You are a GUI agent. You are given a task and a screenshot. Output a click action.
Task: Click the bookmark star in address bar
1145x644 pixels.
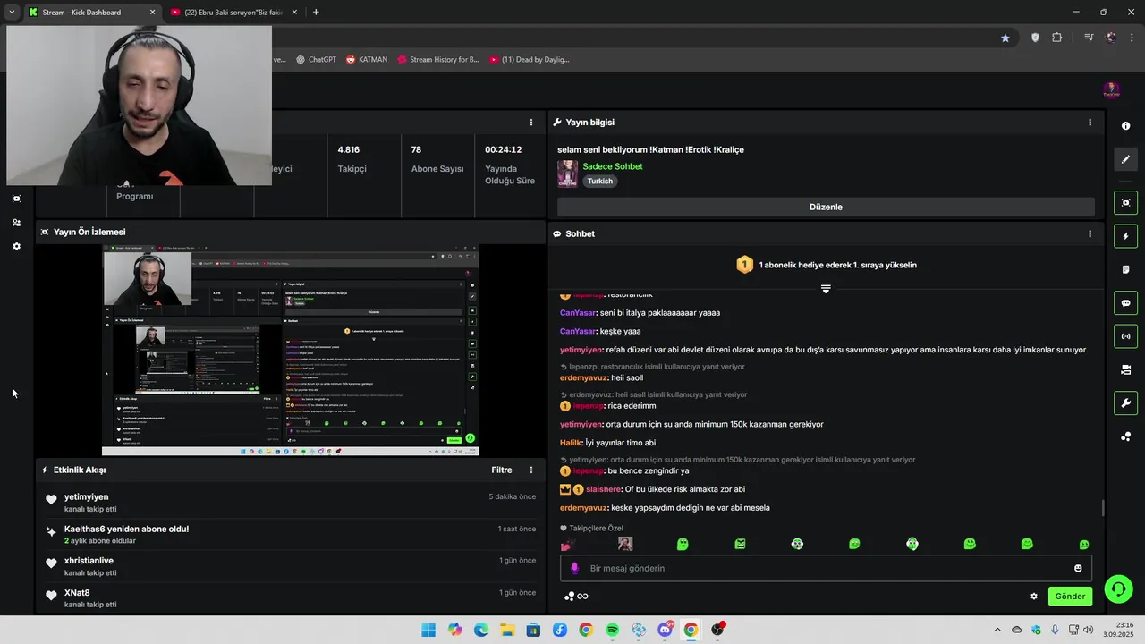(x=1005, y=38)
